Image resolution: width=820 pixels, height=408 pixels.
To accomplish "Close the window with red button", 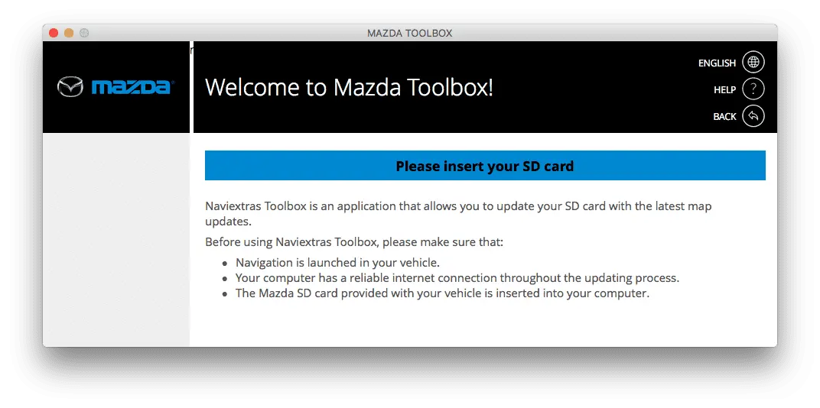I will click(x=54, y=33).
